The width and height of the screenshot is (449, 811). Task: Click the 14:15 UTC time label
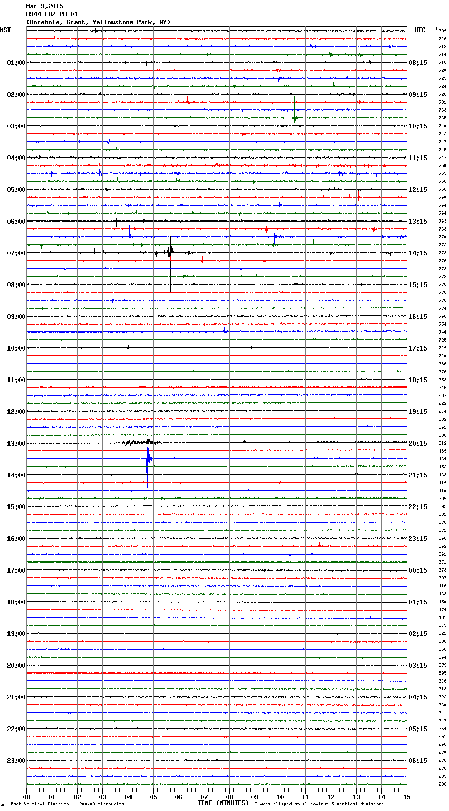pyautogui.click(x=418, y=253)
